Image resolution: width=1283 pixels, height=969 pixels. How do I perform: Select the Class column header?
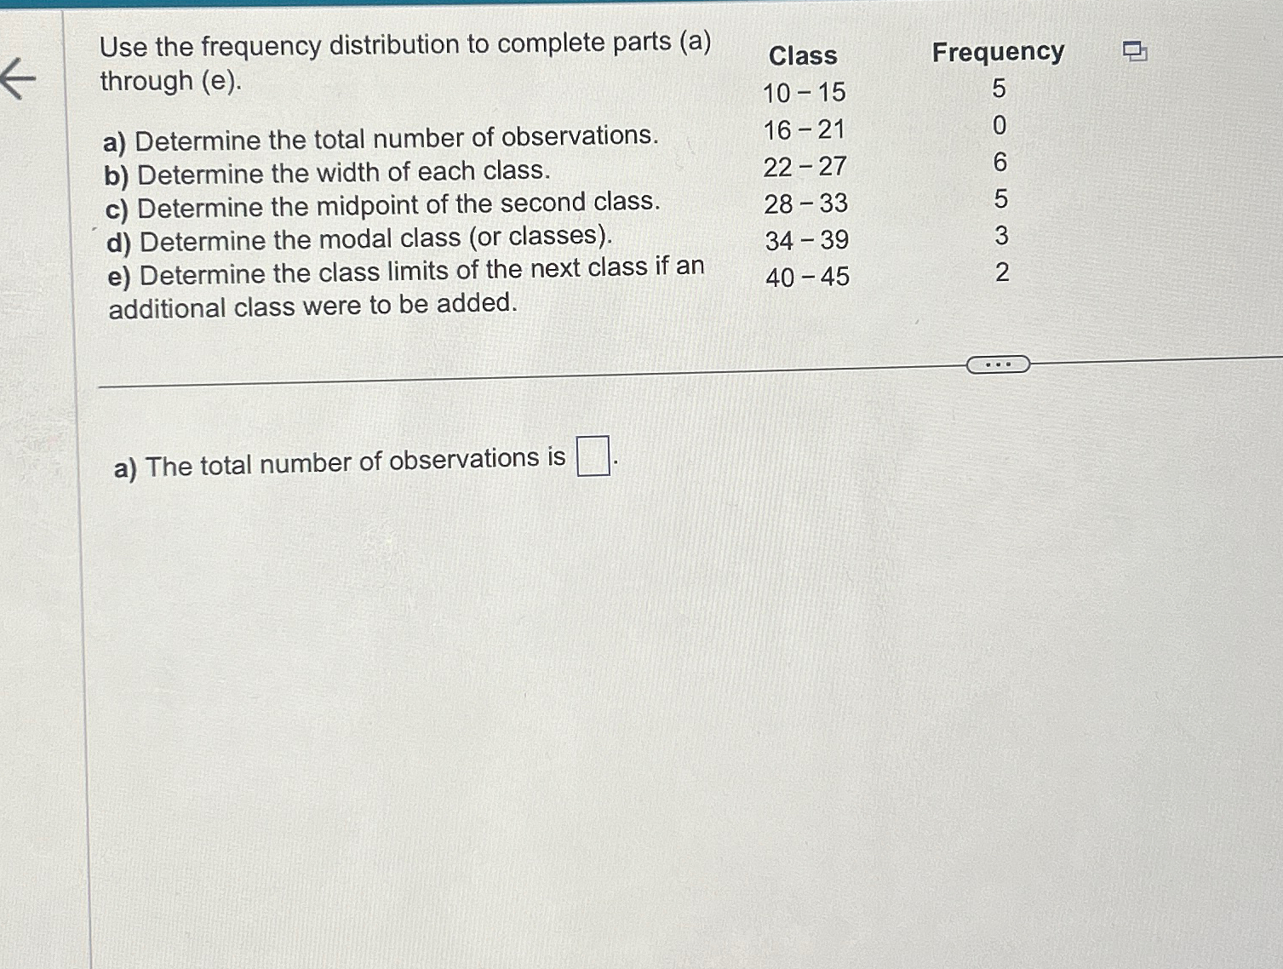coord(803,56)
